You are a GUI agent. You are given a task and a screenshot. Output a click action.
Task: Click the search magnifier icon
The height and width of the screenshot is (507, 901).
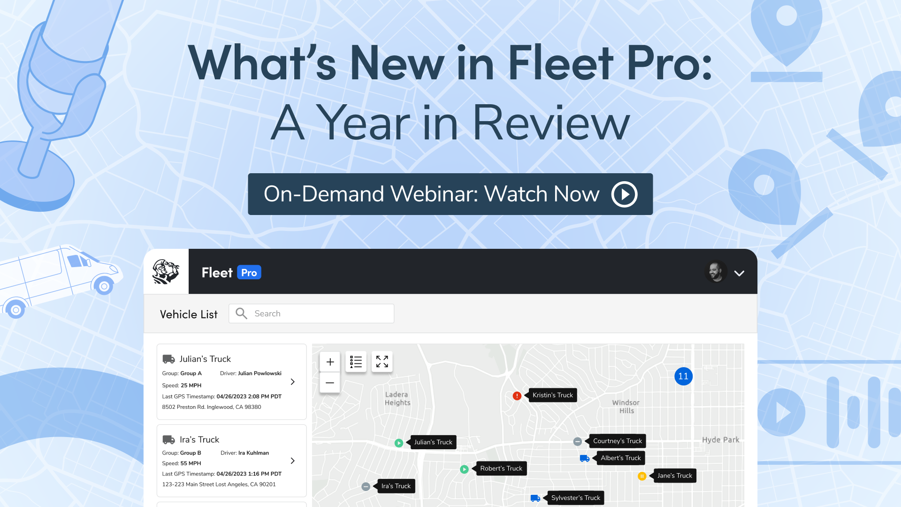(241, 313)
